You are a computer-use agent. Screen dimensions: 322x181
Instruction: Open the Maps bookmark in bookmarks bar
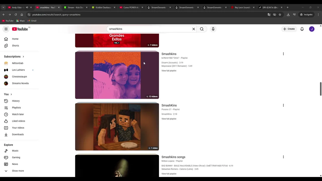20,21
